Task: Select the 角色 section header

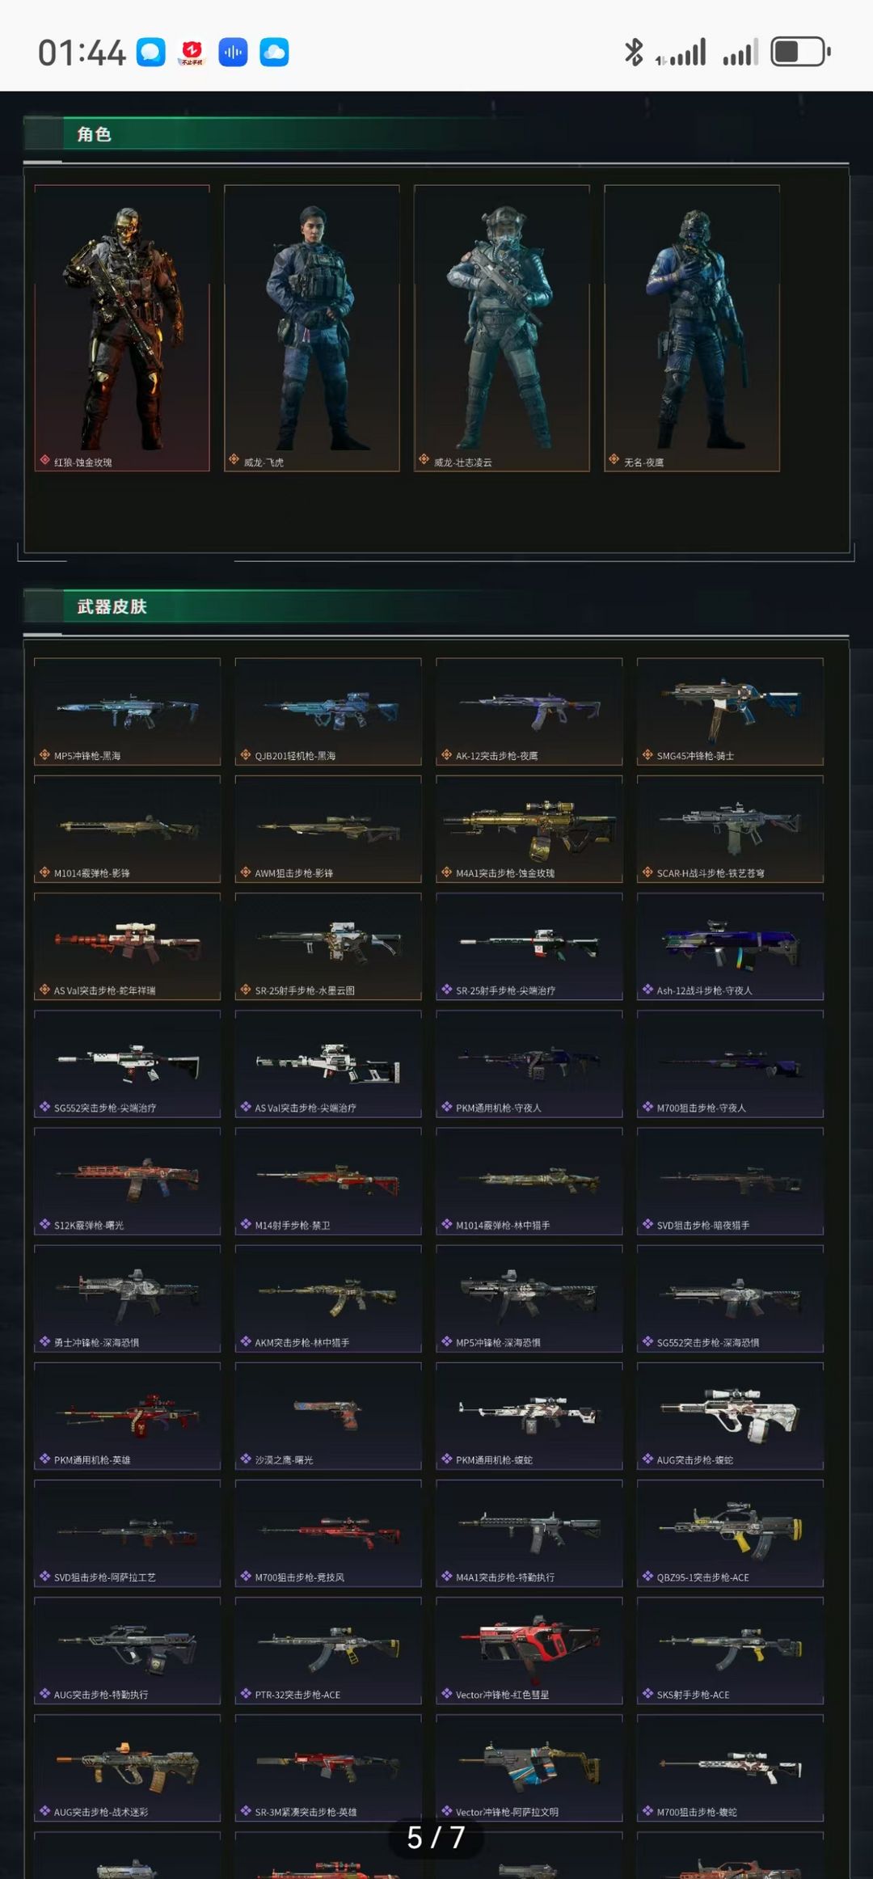Action: click(x=94, y=134)
